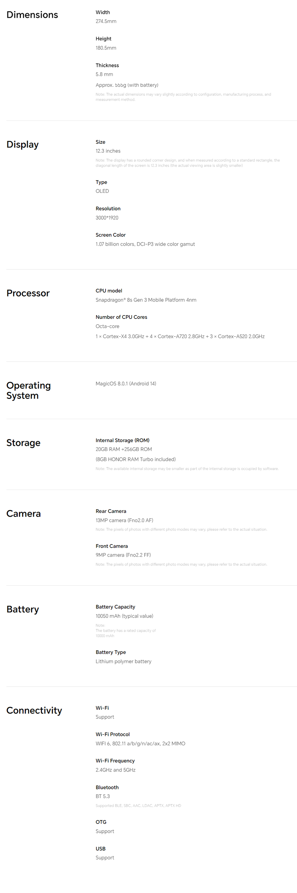Click the Camera section heading

[x=23, y=514]
